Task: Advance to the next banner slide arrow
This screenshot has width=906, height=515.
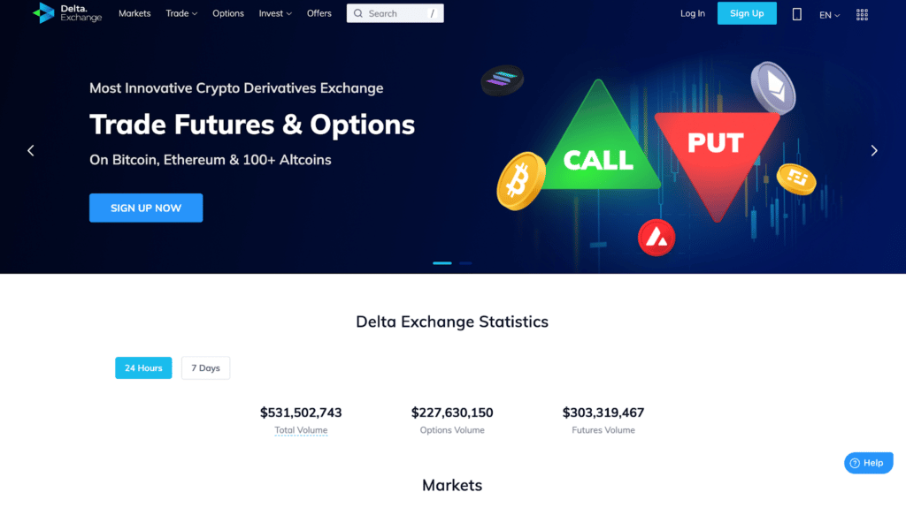Action: coord(873,150)
